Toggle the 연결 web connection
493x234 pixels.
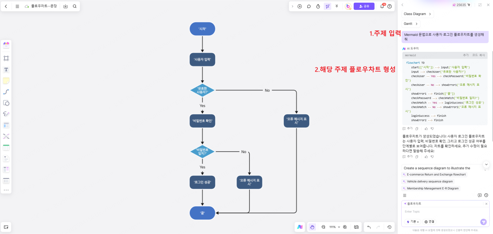coord(429,222)
